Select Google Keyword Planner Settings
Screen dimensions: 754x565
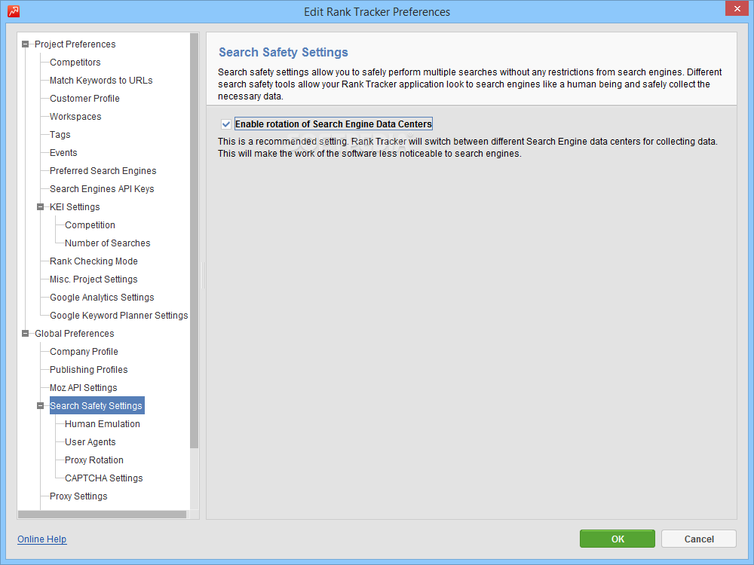pos(119,316)
